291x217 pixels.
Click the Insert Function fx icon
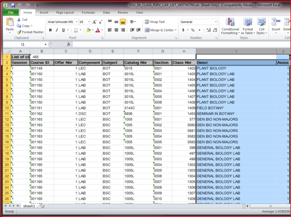[x=68, y=44]
